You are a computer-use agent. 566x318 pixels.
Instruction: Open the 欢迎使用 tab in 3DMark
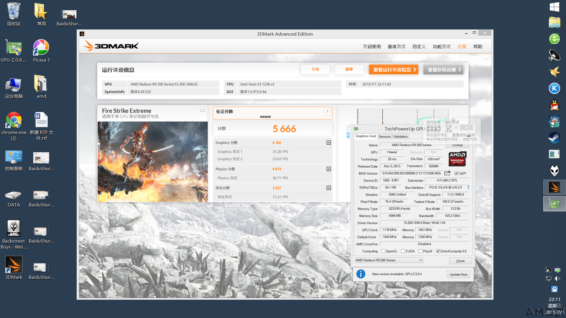click(372, 47)
